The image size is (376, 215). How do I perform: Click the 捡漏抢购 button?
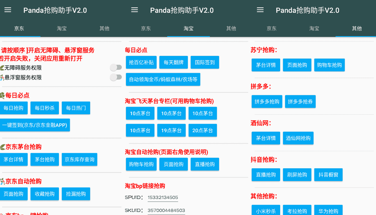pos(76,194)
